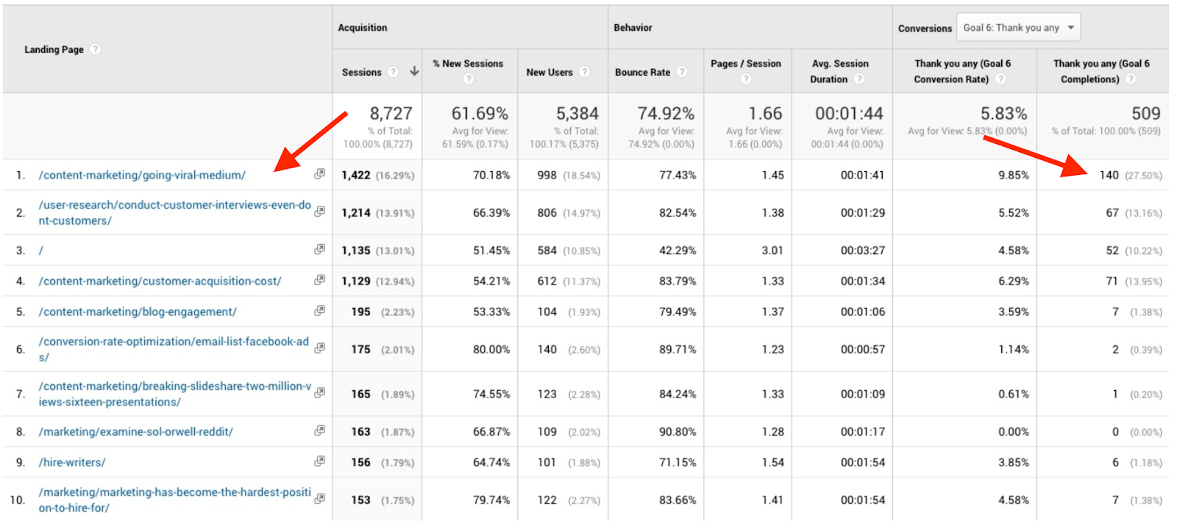The height and width of the screenshot is (526, 1177).
Task: Open the Goal 6: Thank you any dropdown
Action: [x=1018, y=28]
